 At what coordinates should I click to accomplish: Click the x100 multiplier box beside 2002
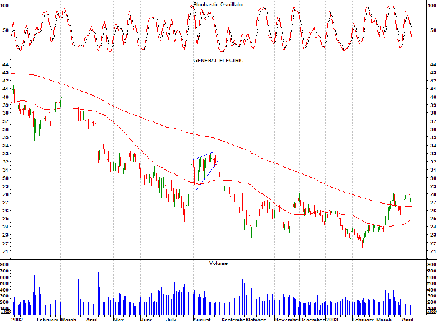click(6, 311)
